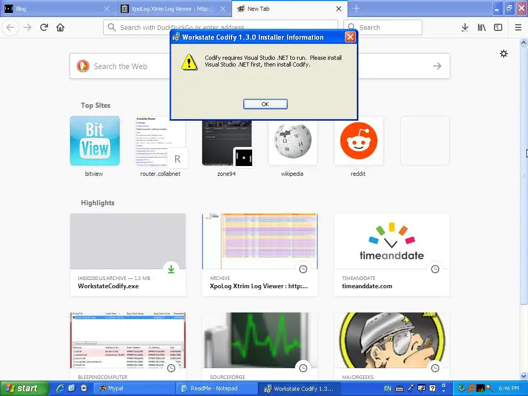Click the system tray clock 6:46 PM
528x396 pixels.
coord(509,388)
